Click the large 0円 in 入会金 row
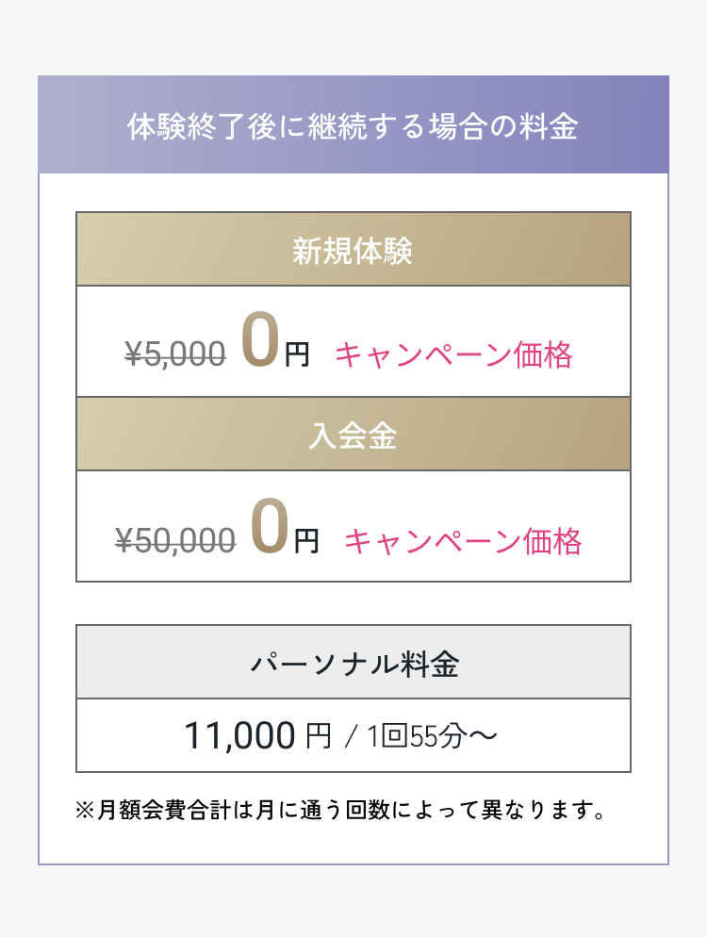Screen dimensions: 707x937 point(285,526)
